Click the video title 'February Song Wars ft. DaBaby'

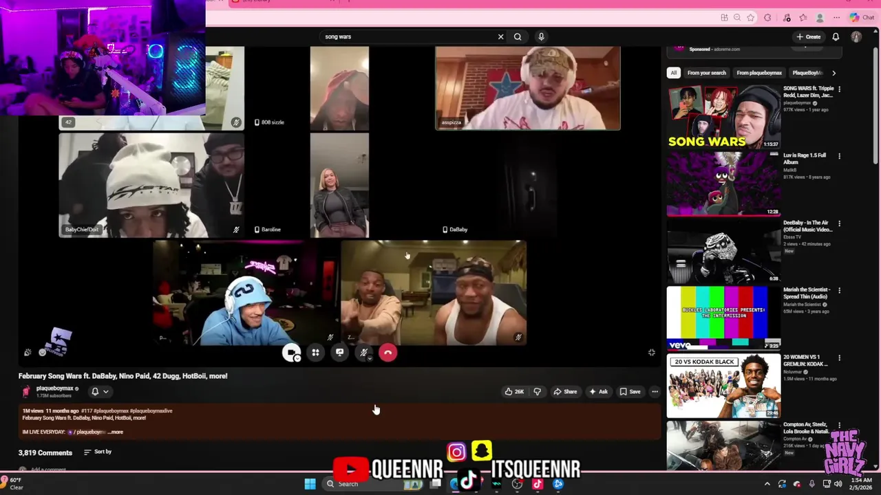(x=123, y=376)
